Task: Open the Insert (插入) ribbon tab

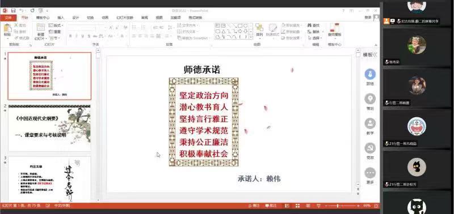Action: coord(61,18)
